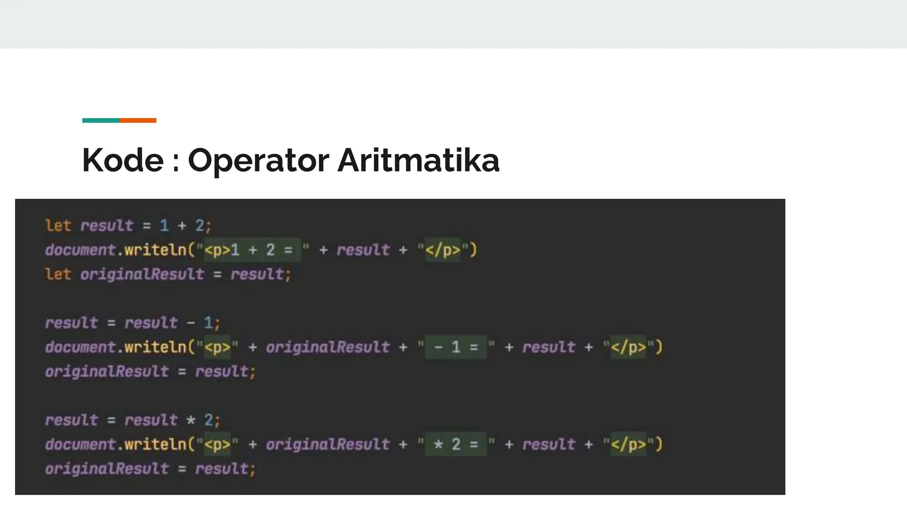This screenshot has width=907, height=510.
Task: Click the last line 'originalResult = result;'
Action: click(x=151, y=468)
